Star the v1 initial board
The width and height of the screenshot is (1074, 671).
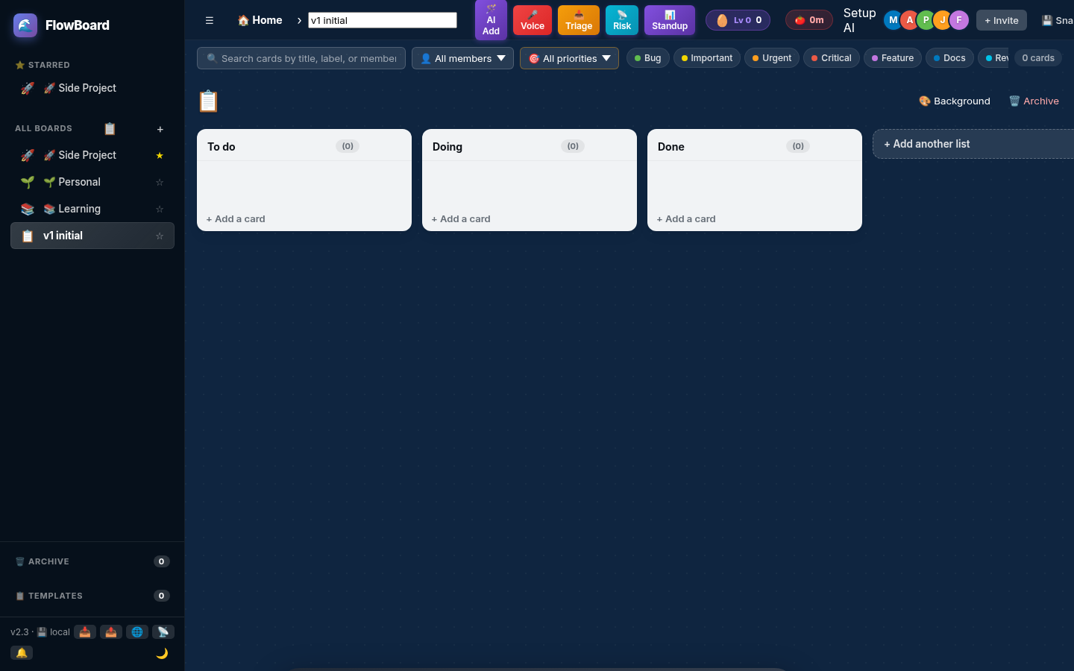click(160, 236)
